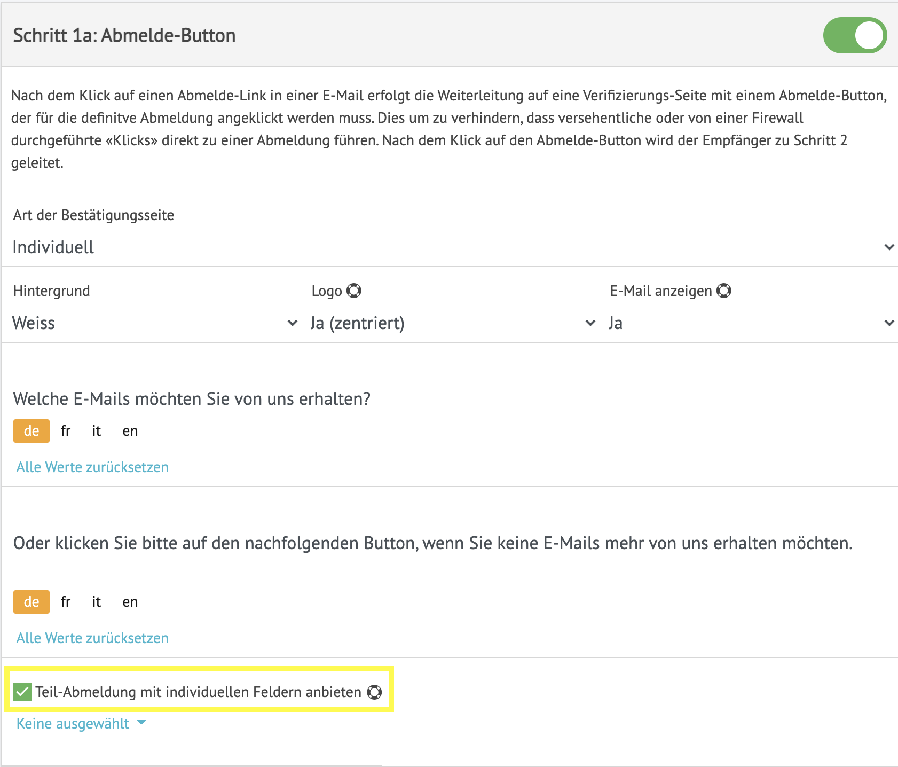
Task: Click first Alle Werte zurücksetzen link
Action: click(x=92, y=467)
